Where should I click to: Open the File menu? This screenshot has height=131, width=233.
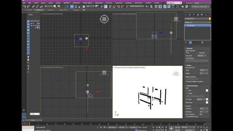tap(24, 3)
